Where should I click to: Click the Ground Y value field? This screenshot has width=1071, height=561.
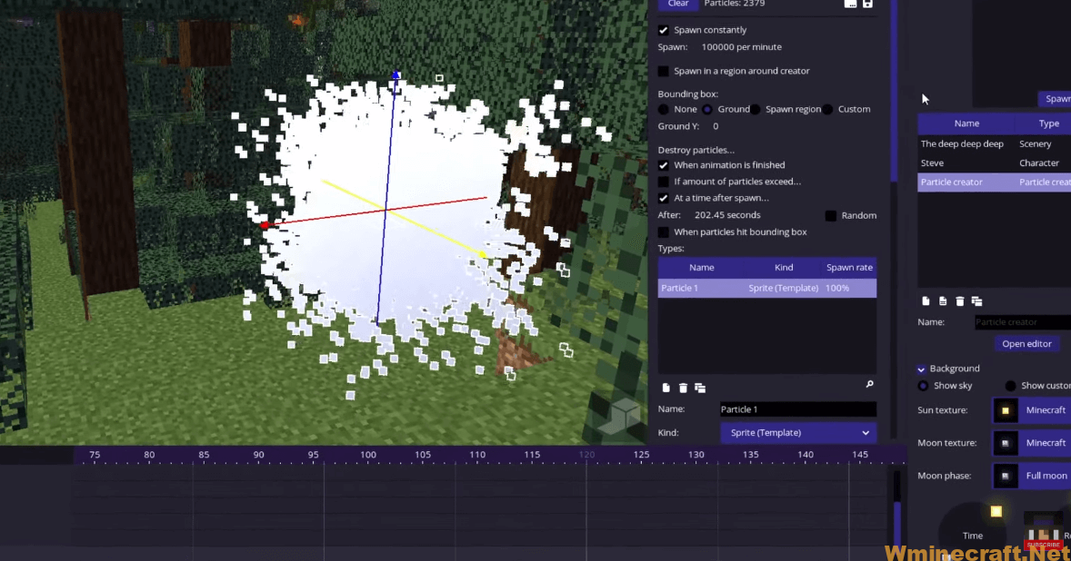pos(716,126)
